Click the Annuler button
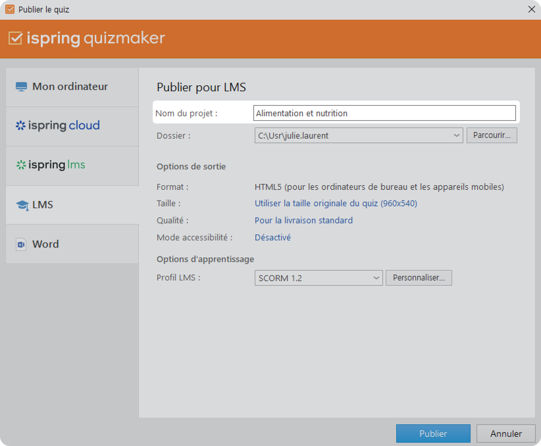This screenshot has width=541, height=446. pyautogui.click(x=506, y=434)
